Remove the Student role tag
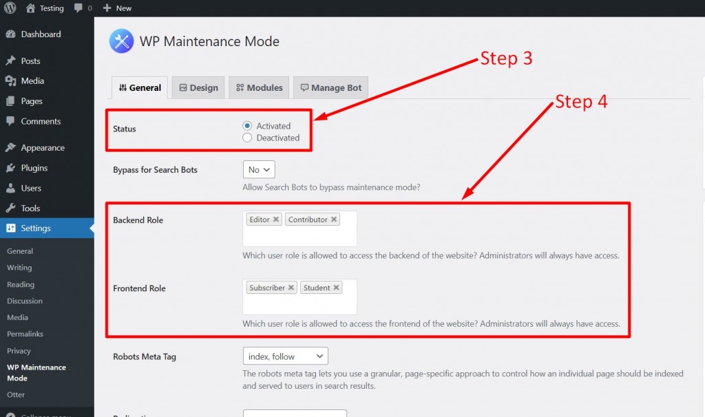The height and width of the screenshot is (417, 705). tap(336, 288)
